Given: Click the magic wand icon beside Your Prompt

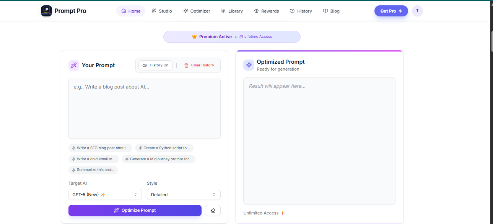Looking at the screenshot, I should (74, 65).
